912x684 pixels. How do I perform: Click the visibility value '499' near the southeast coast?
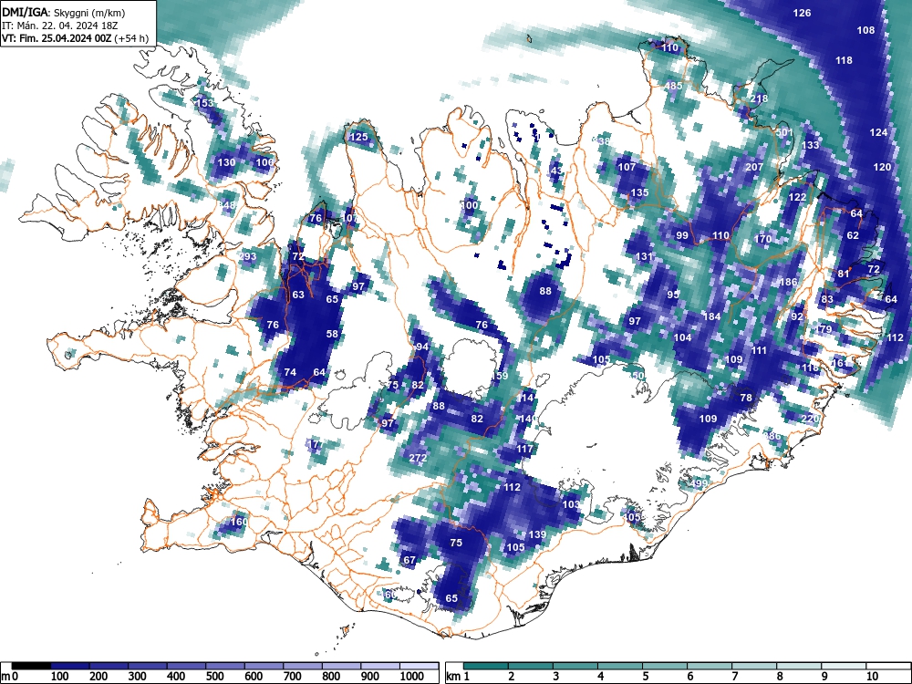pyautogui.click(x=699, y=483)
